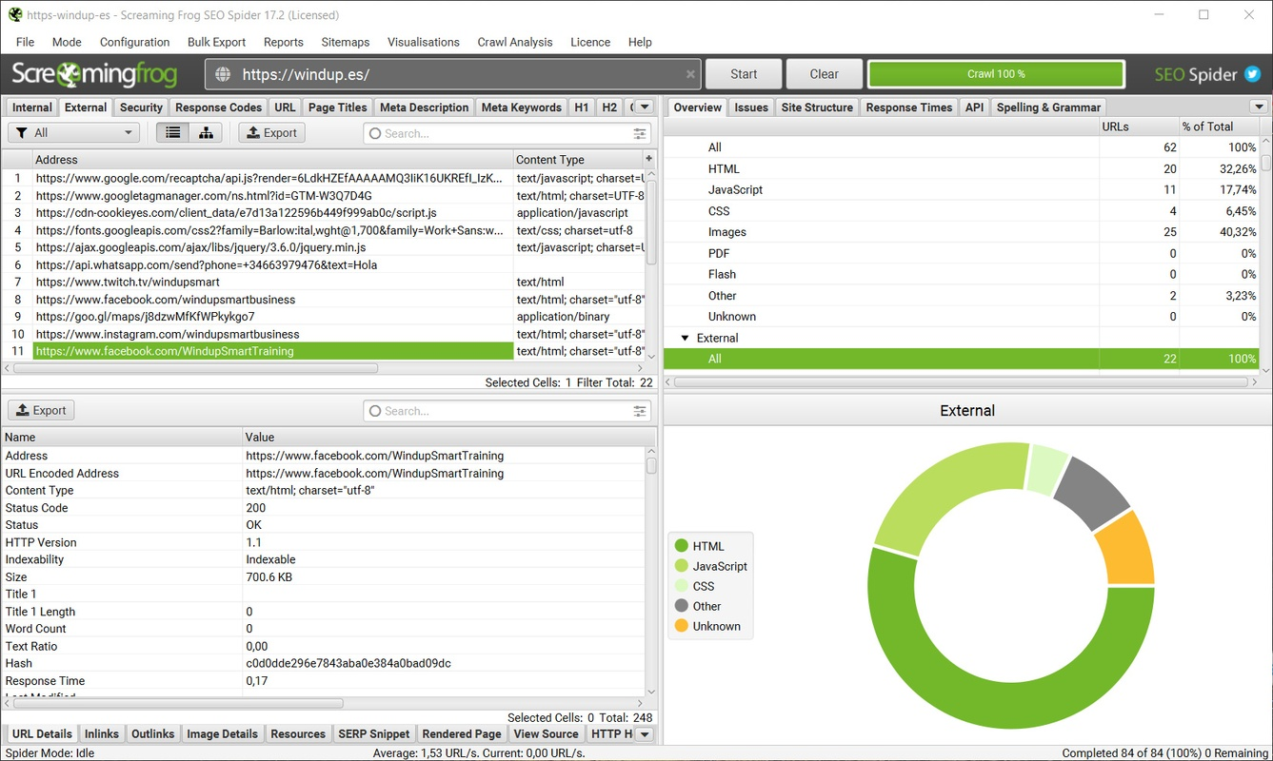Select the api.whatsapp.com address row
The height and width of the screenshot is (761, 1273).
click(x=323, y=265)
